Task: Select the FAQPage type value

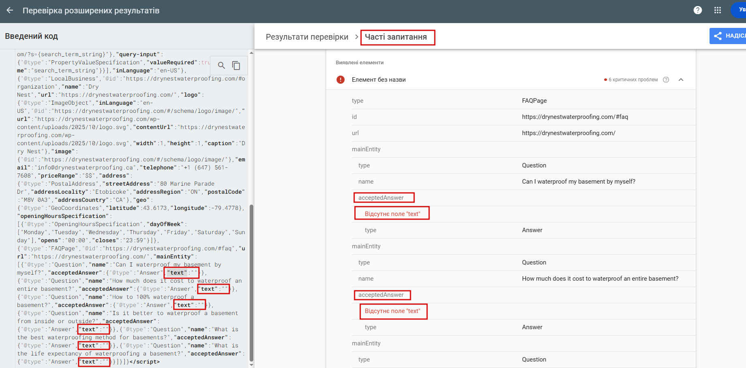Action: [534, 101]
